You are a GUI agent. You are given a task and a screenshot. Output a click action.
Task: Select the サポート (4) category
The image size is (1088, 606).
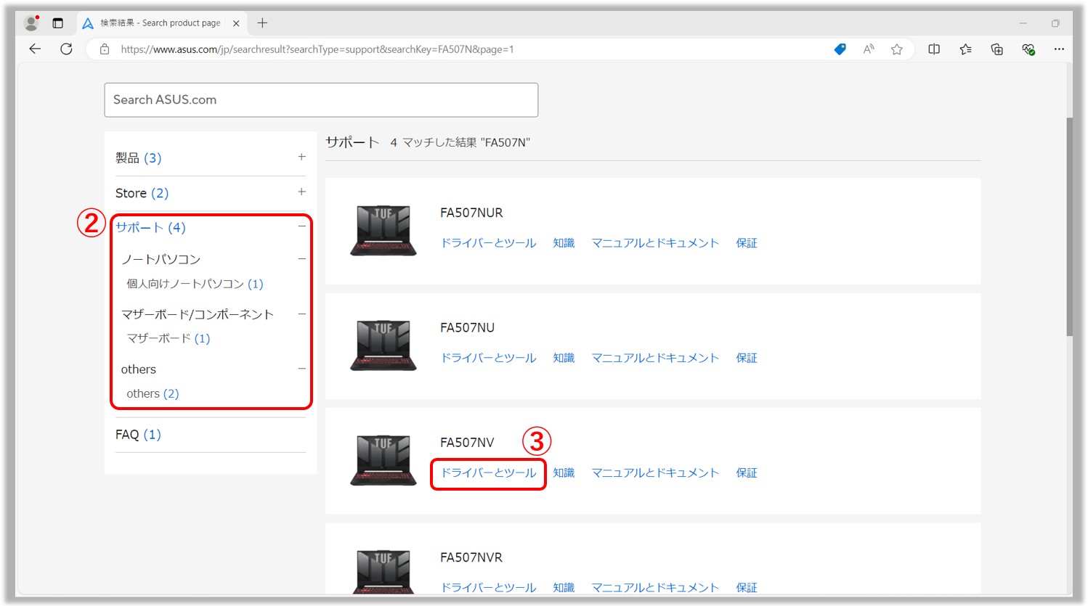click(x=150, y=227)
